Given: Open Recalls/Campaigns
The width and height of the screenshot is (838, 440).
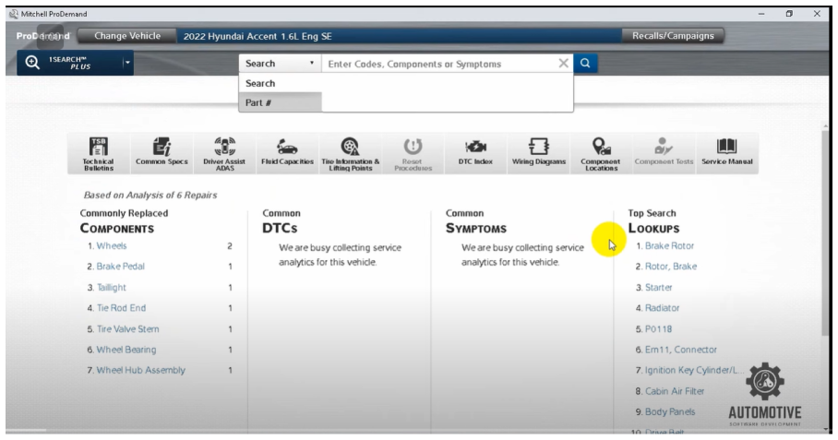Looking at the screenshot, I should [673, 36].
